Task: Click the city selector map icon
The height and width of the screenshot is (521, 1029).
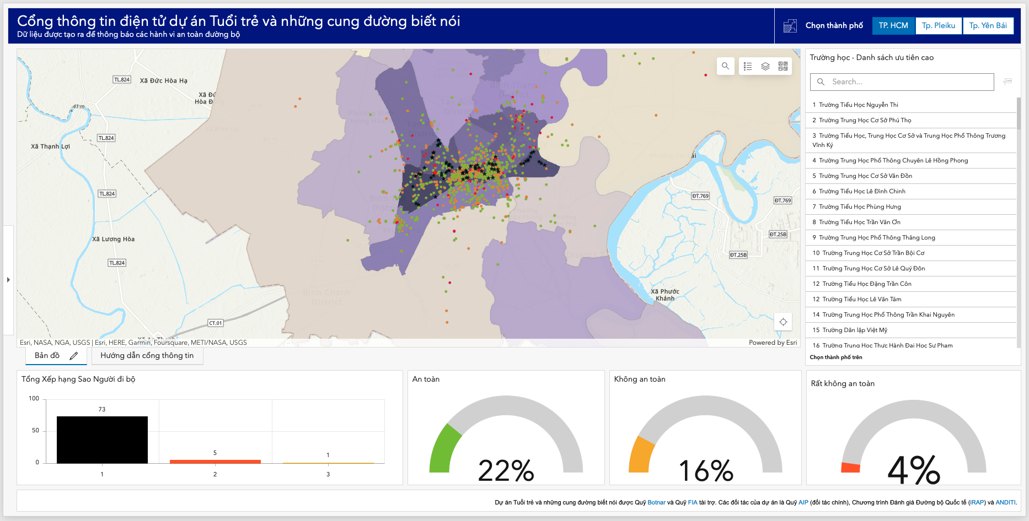Action: tap(790, 25)
